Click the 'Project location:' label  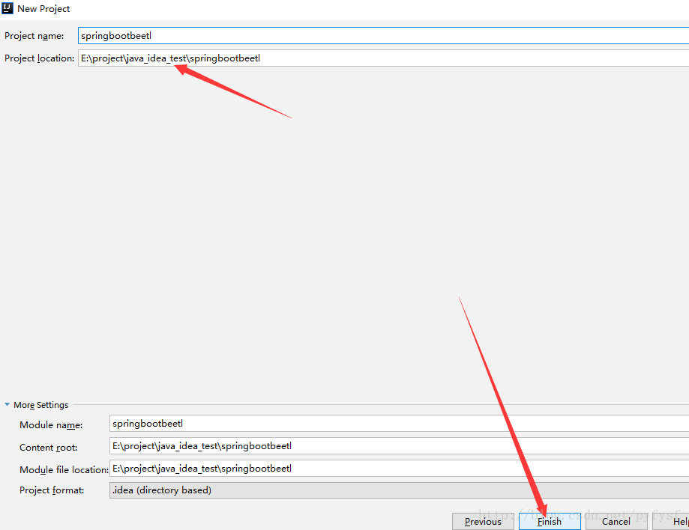pos(40,58)
